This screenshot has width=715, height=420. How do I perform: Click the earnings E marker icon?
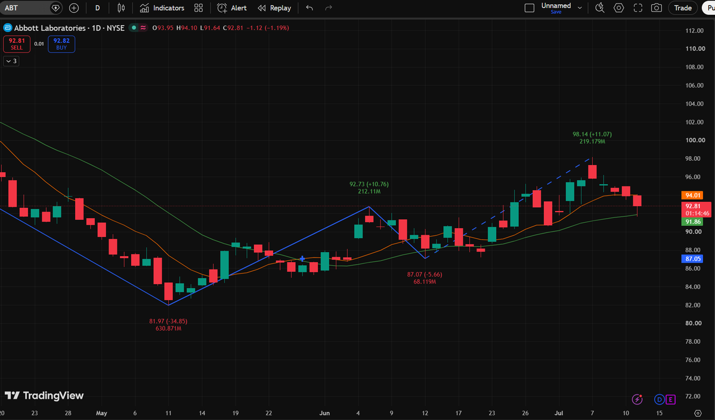[670, 400]
